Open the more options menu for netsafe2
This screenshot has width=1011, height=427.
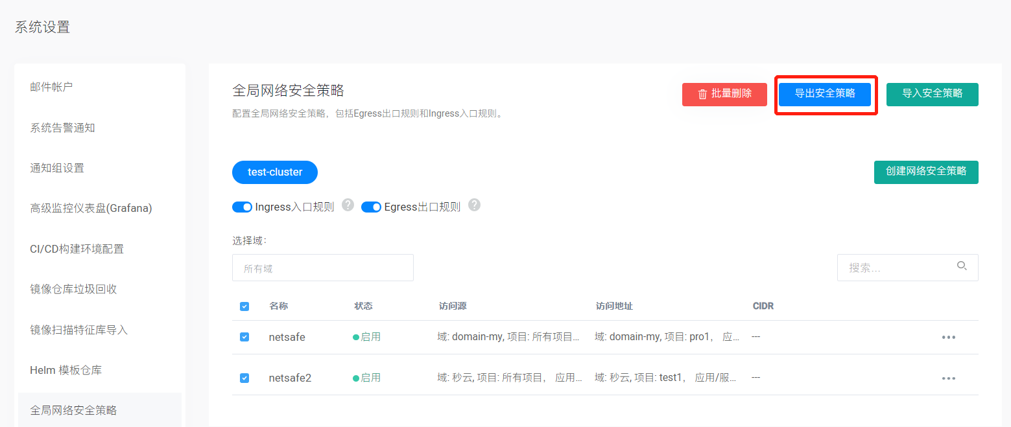(x=948, y=378)
